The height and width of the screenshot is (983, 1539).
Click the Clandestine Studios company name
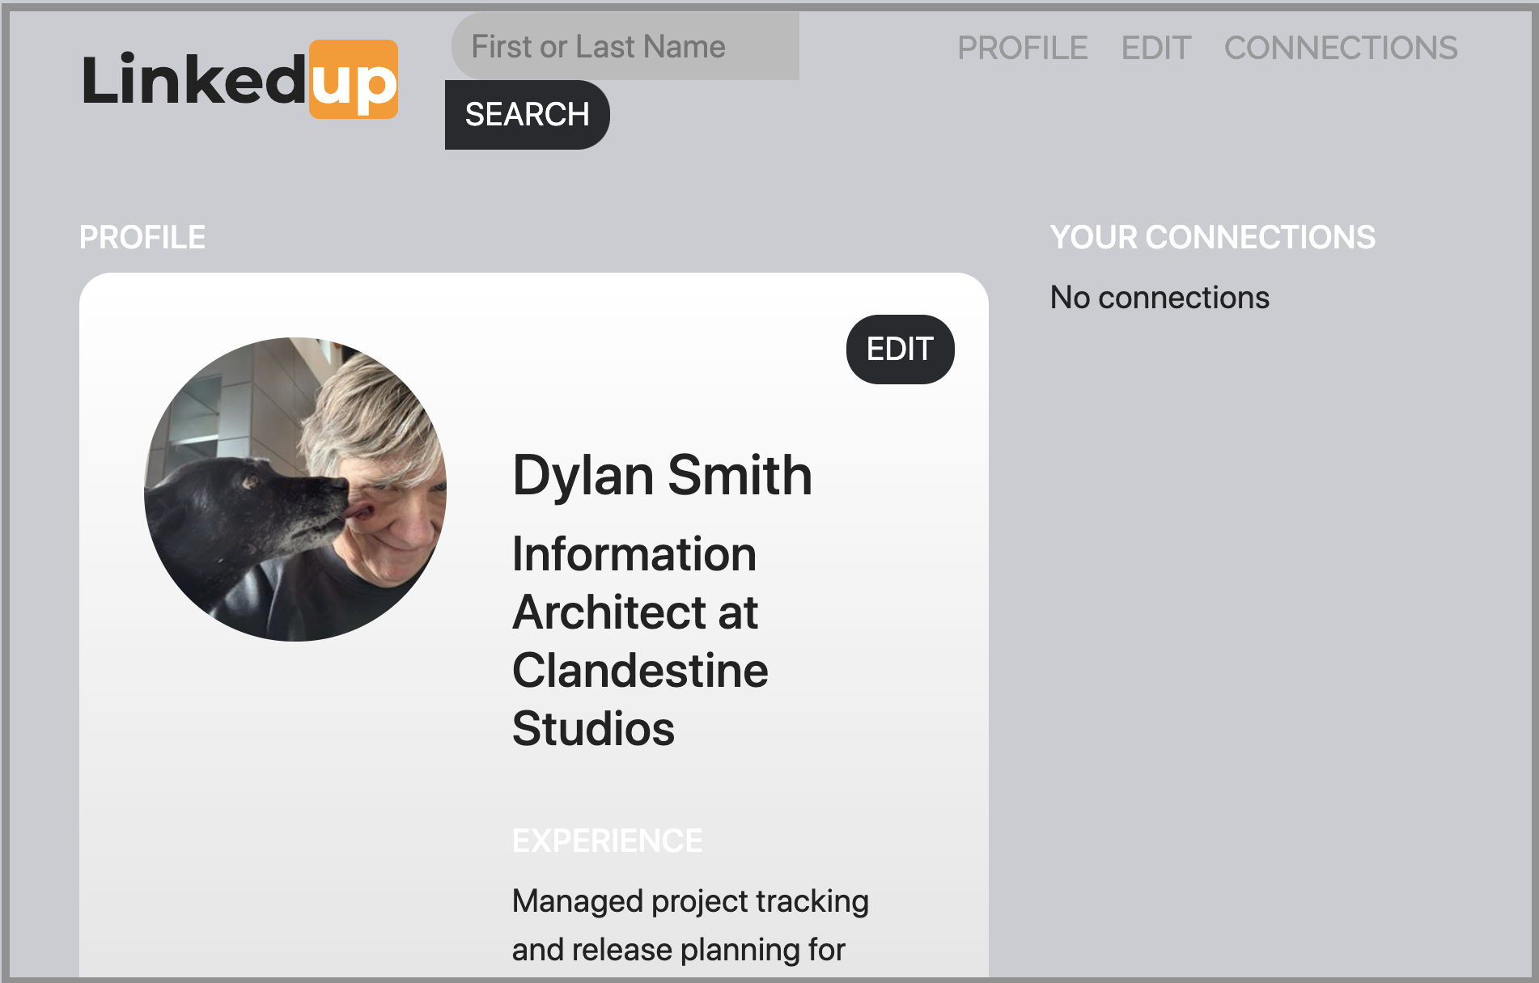[640, 698]
